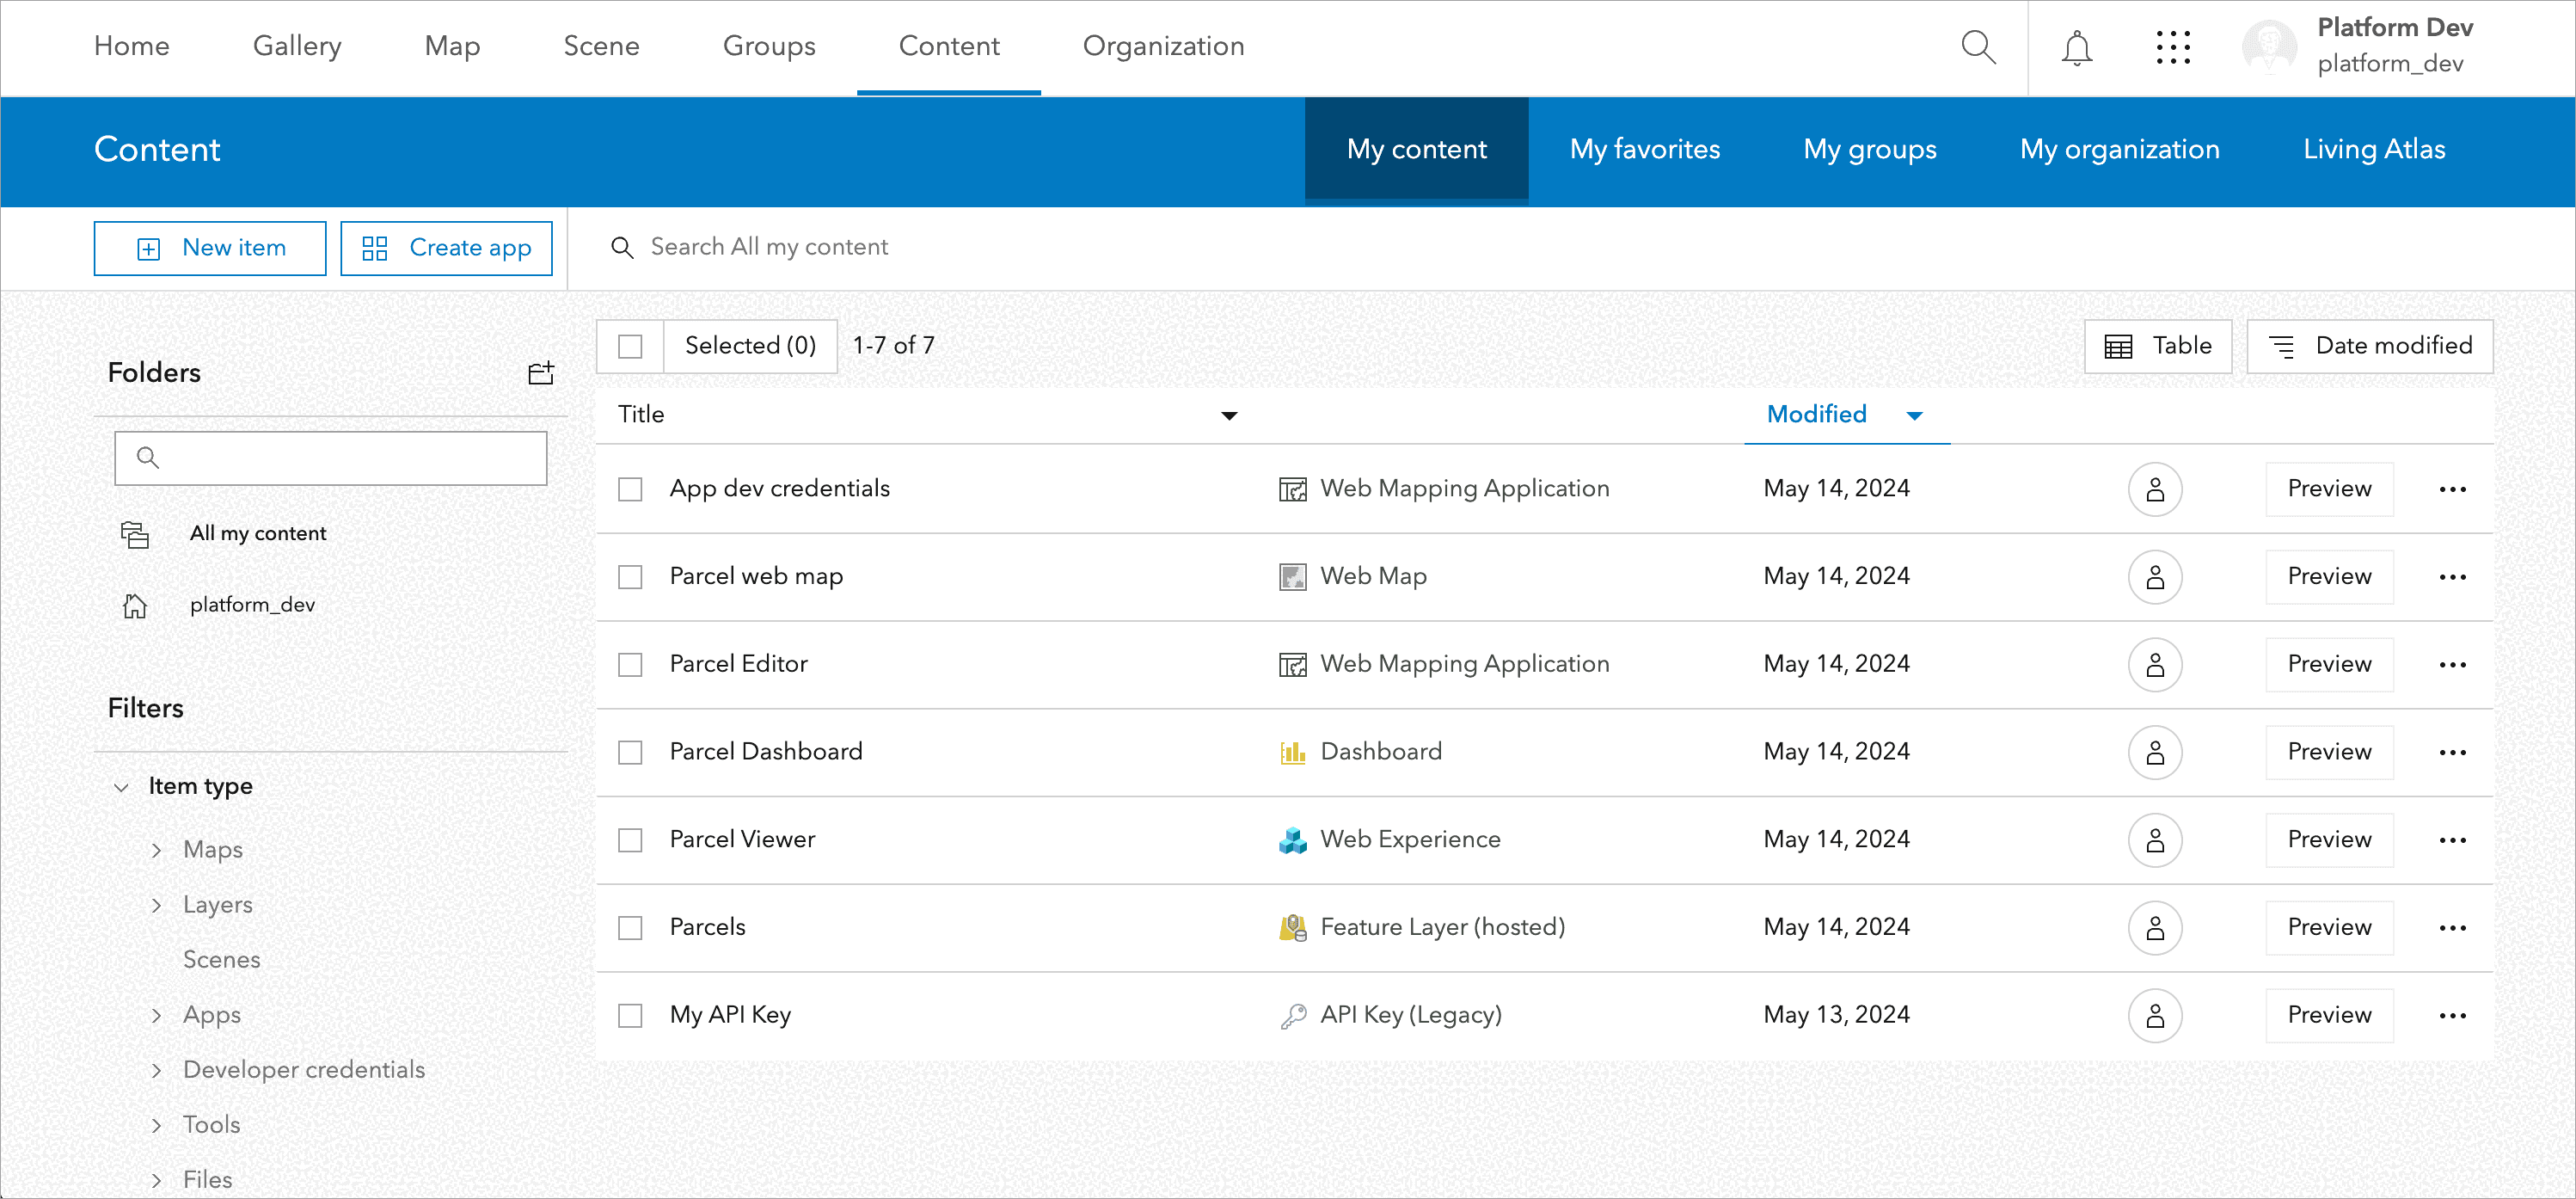Check the Parcel Dashboard row checkbox
Viewport: 2576px width, 1199px height.
tap(630, 751)
